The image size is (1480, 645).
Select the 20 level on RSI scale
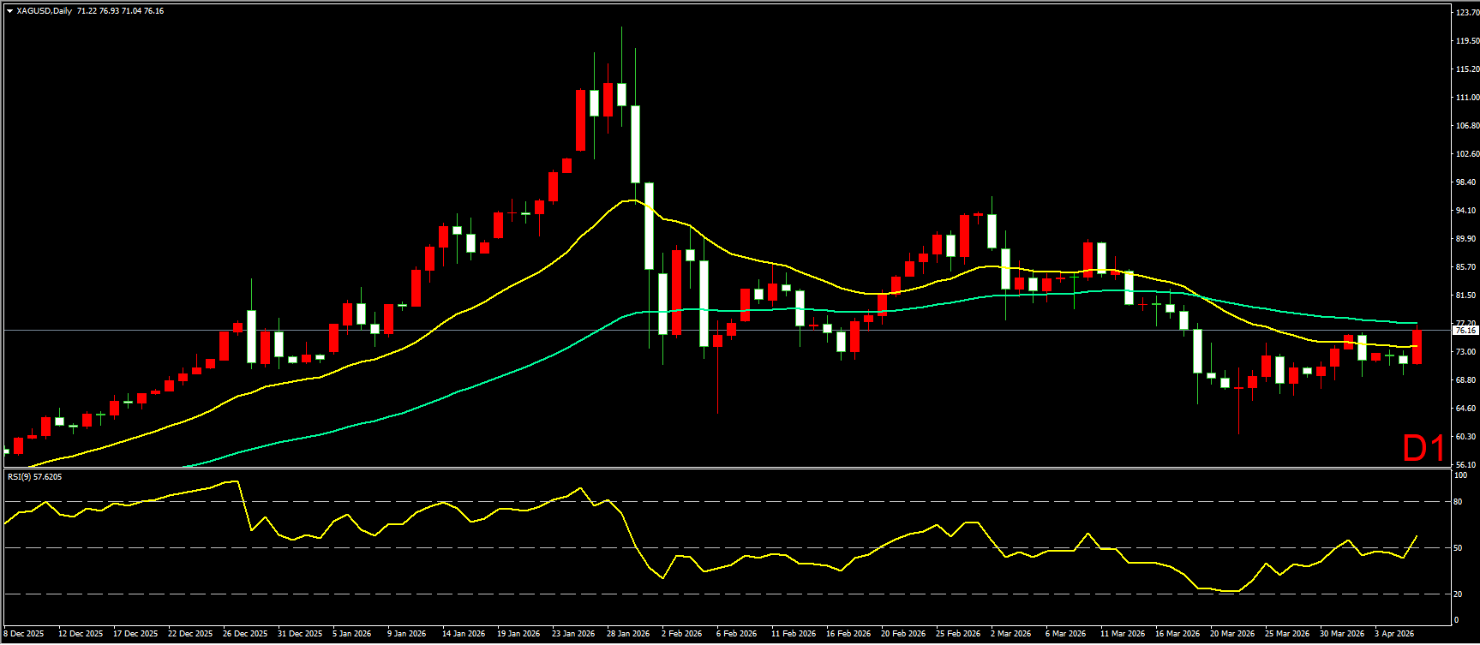coord(1459,594)
